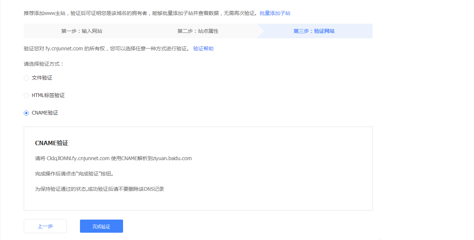Select the 文件验证 radio button

coord(26,78)
